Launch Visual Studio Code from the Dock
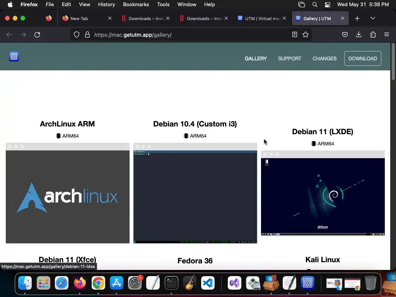Image resolution: width=396 pixels, height=297 pixels. [x=208, y=283]
